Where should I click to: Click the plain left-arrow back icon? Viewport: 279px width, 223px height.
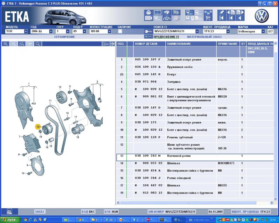tap(240, 18)
